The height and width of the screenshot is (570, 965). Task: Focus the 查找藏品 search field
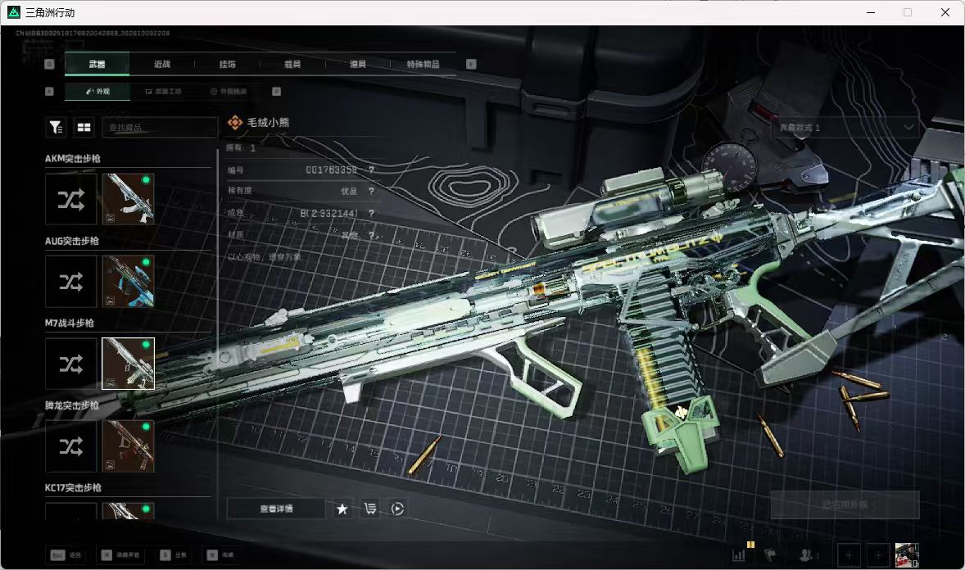coord(160,128)
